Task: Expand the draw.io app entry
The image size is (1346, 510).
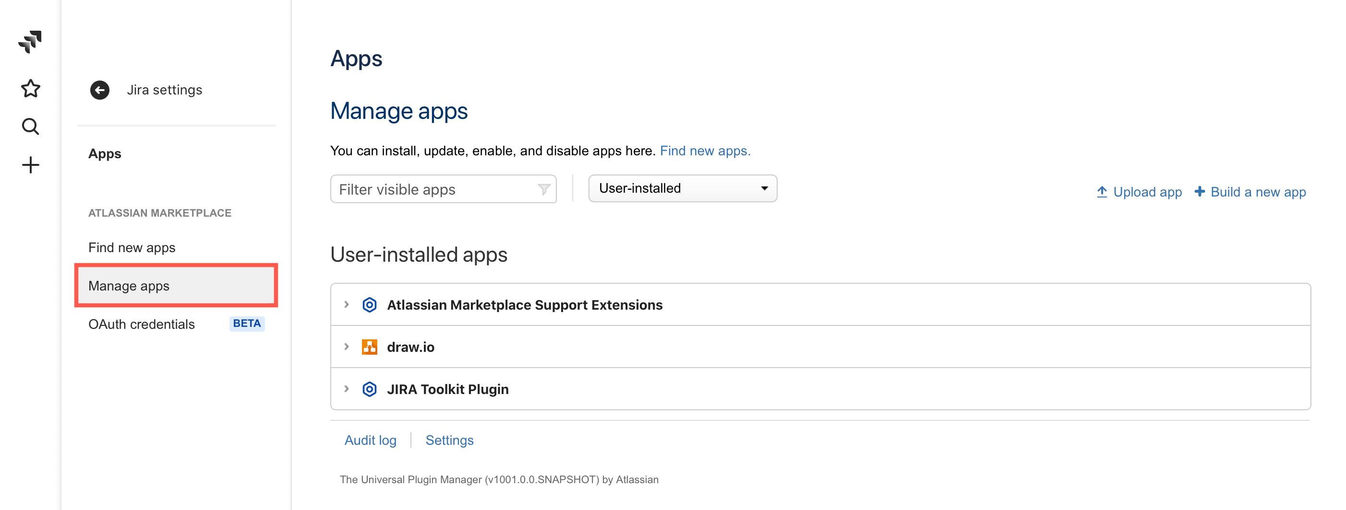Action: (347, 347)
